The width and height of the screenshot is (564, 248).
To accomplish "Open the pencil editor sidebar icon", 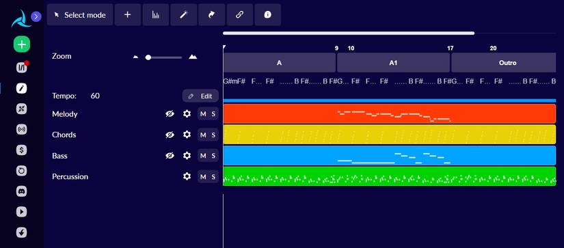I will pyautogui.click(x=22, y=88).
